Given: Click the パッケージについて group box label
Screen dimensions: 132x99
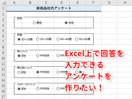Looking at the screenshot, I should (x=26, y=84).
